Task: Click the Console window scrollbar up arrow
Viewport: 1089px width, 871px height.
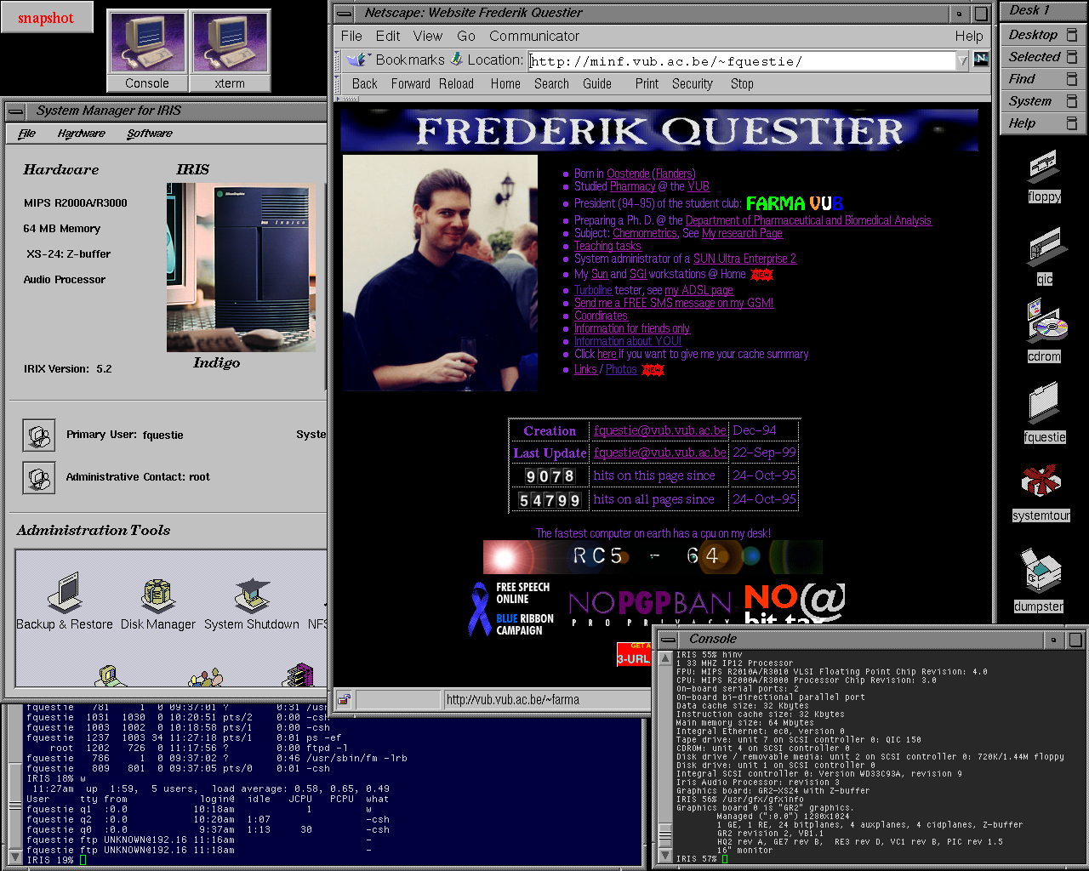Action: pyautogui.click(x=665, y=658)
